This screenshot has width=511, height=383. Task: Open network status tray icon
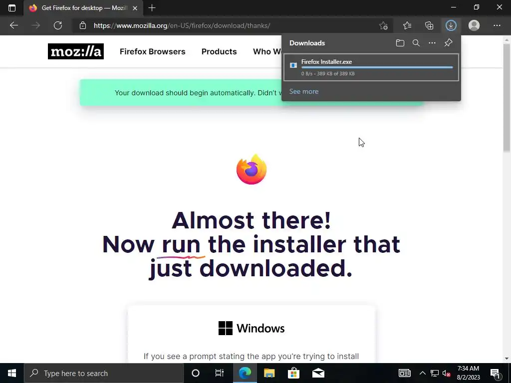click(435, 373)
